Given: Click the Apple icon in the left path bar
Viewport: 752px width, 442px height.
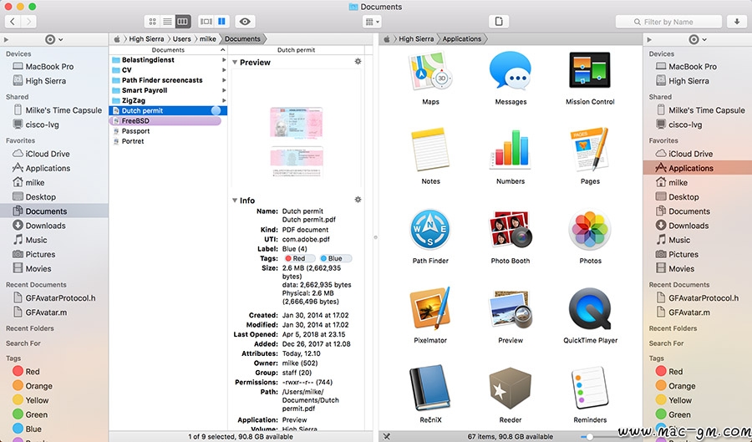Looking at the screenshot, I should tap(116, 38).
